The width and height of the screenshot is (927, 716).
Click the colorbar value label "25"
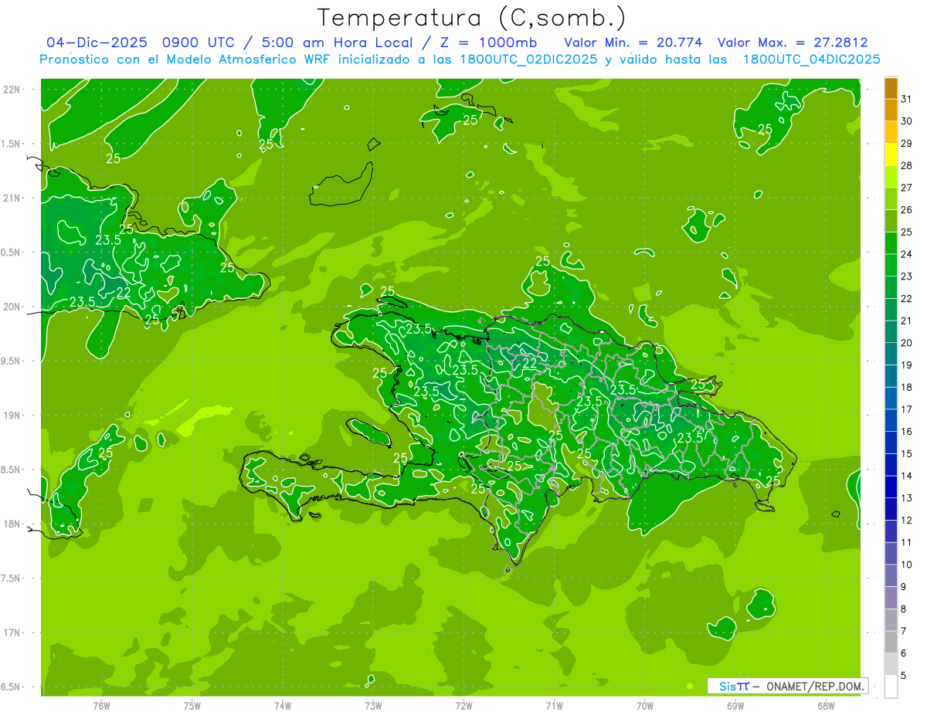(x=907, y=232)
